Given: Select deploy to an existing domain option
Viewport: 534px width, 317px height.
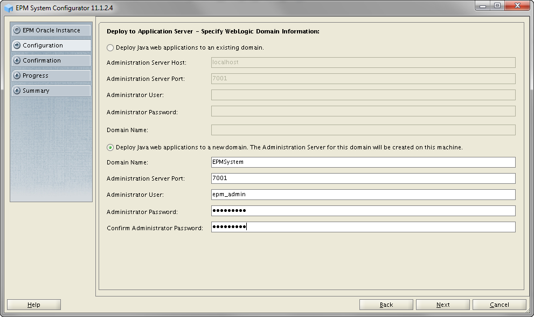Looking at the screenshot, I should pyautogui.click(x=110, y=48).
